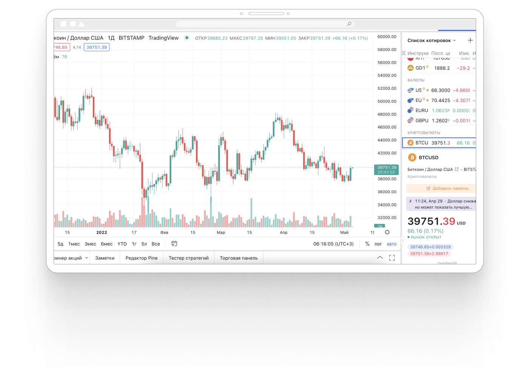The height and width of the screenshot is (367, 529).
Task: Select the GBPU row in the watchlist
Action: [x=439, y=121]
